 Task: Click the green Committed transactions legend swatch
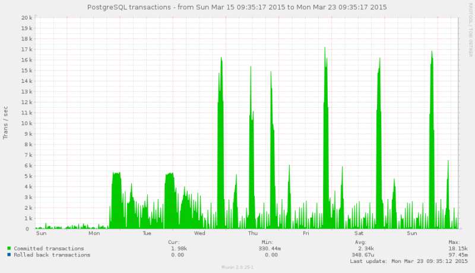(9, 248)
